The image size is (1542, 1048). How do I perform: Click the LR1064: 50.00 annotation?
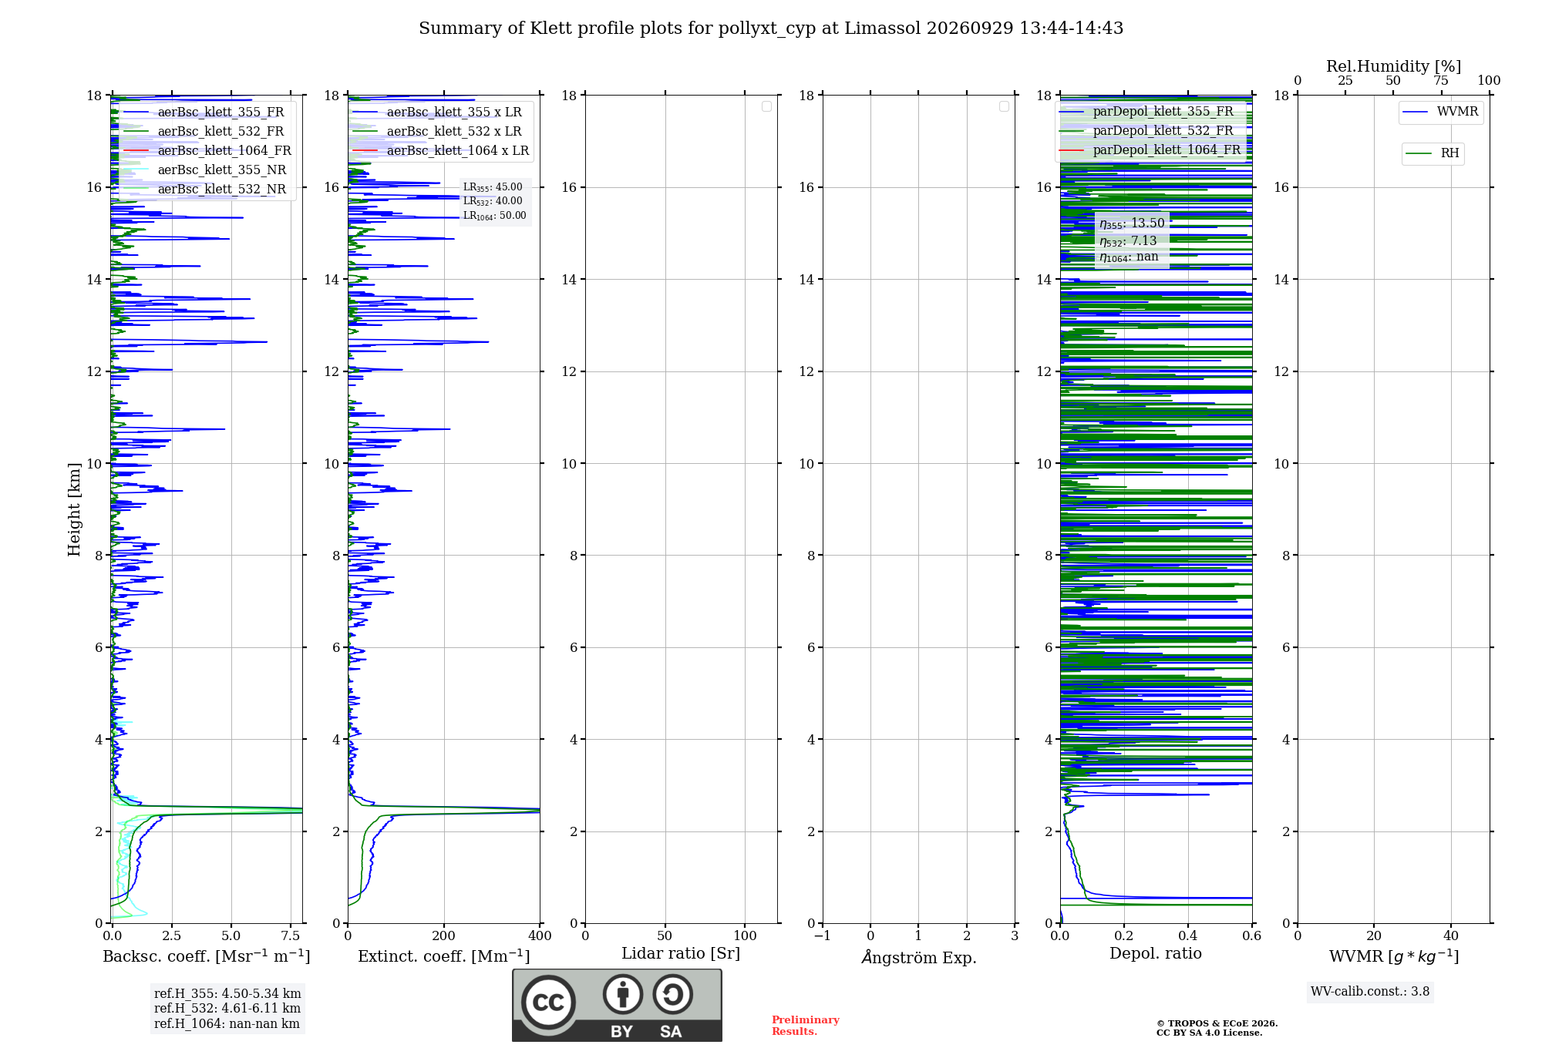[494, 216]
